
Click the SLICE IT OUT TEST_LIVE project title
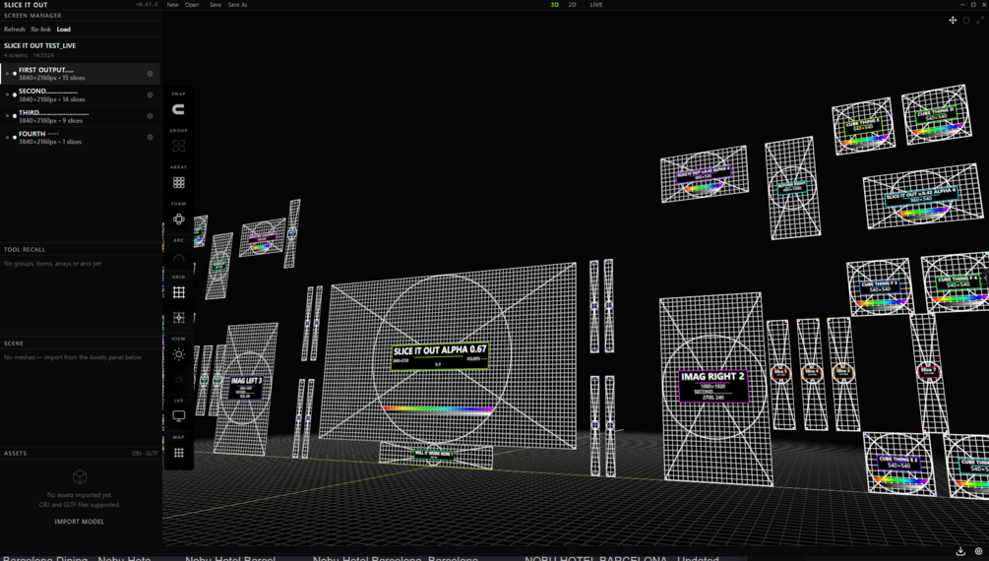[39, 45]
